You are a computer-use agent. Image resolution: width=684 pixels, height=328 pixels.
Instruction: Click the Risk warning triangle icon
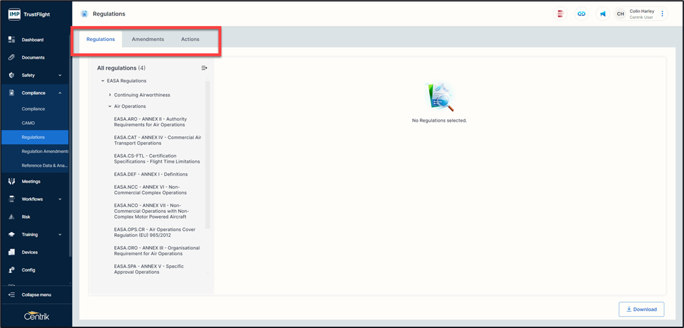tap(12, 217)
